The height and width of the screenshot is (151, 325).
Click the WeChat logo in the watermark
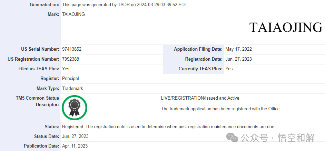tap(232, 138)
